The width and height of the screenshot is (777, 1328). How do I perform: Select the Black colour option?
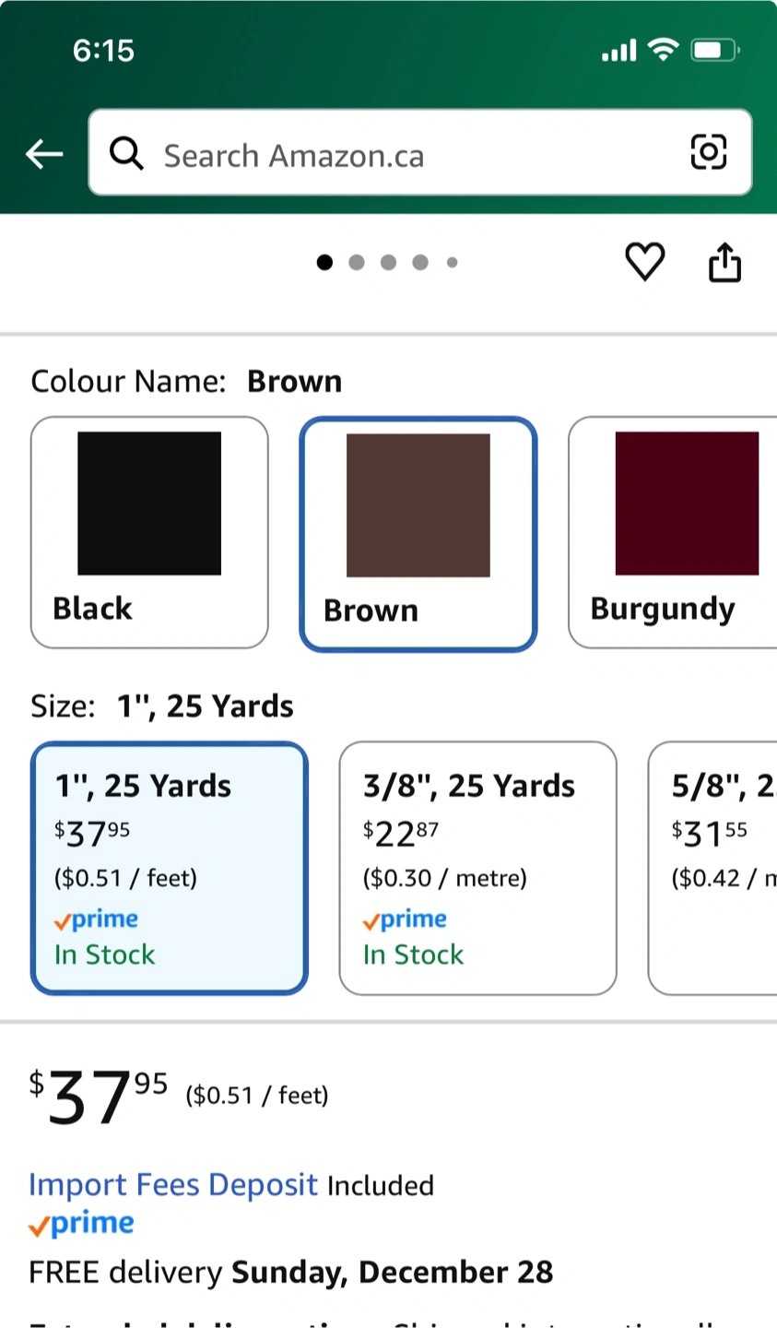(x=149, y=532)
